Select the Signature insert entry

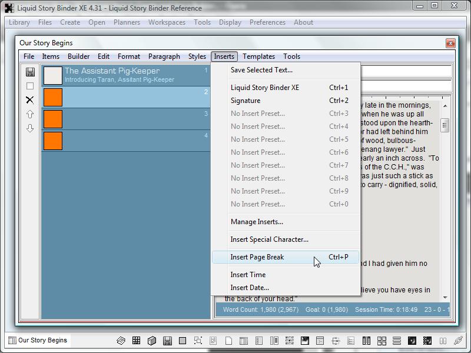pos(246,101)
